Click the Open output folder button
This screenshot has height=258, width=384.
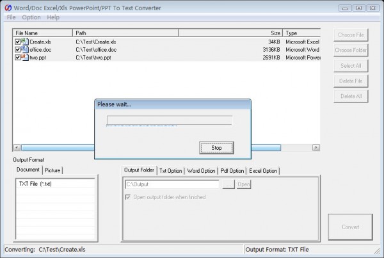[x=244, y=184]
